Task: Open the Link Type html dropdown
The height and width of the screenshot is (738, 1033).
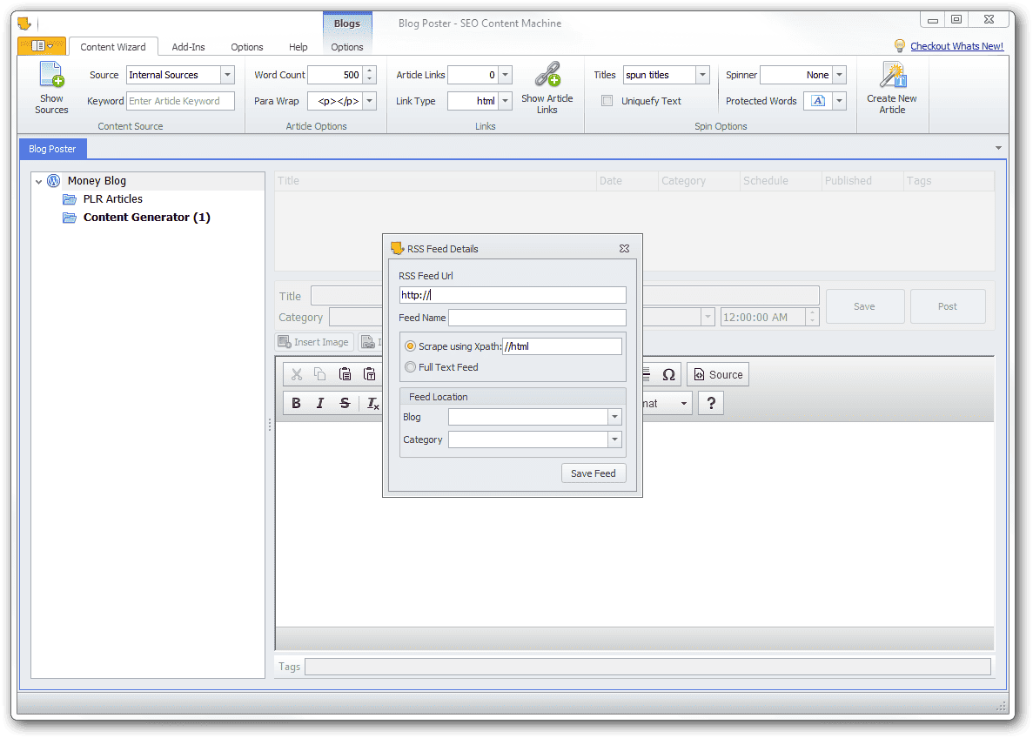Action: pos(506,101)
